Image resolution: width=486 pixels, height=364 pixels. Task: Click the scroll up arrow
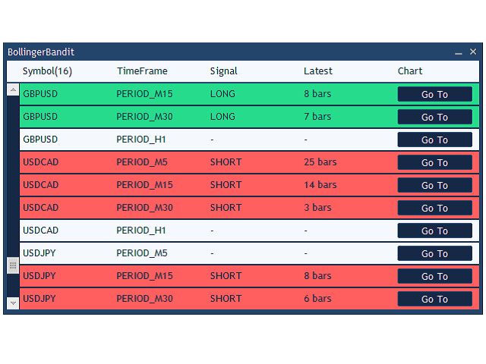(x=13, y=89)
